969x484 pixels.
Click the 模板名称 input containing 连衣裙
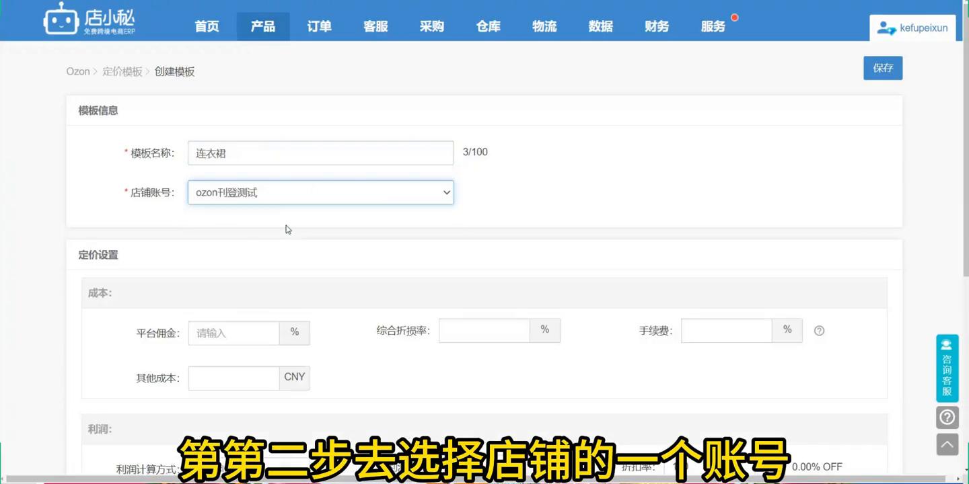tap(320, 153)
